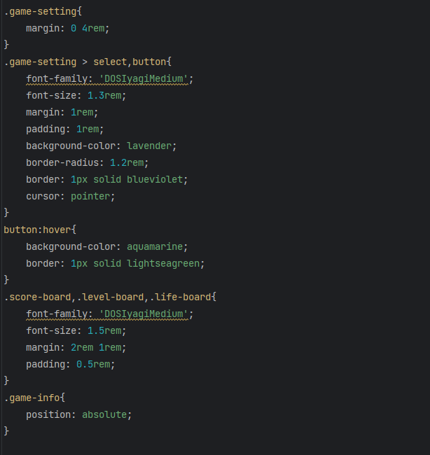This screenshot has width=430, height=455.
Task: Click the 'font-size: 1.3rem;' line
Action: click(x=76, y=95)
